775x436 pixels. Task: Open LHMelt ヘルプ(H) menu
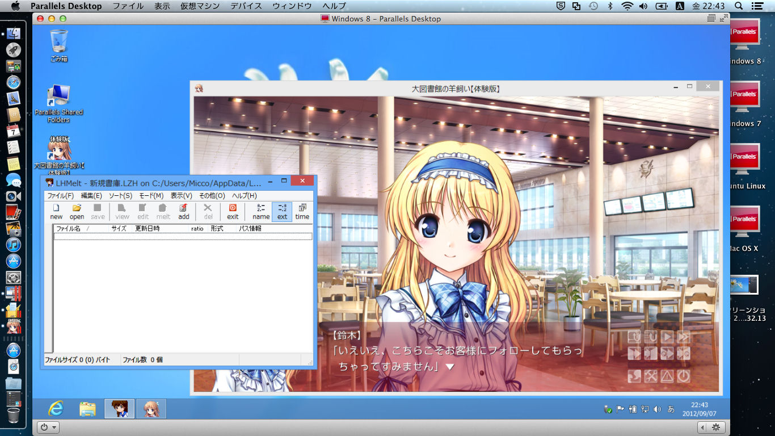[245, 195]
